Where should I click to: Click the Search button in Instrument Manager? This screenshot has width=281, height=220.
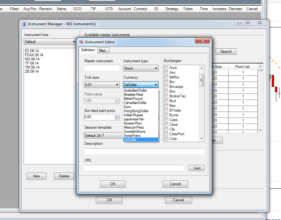coord(226,52)
